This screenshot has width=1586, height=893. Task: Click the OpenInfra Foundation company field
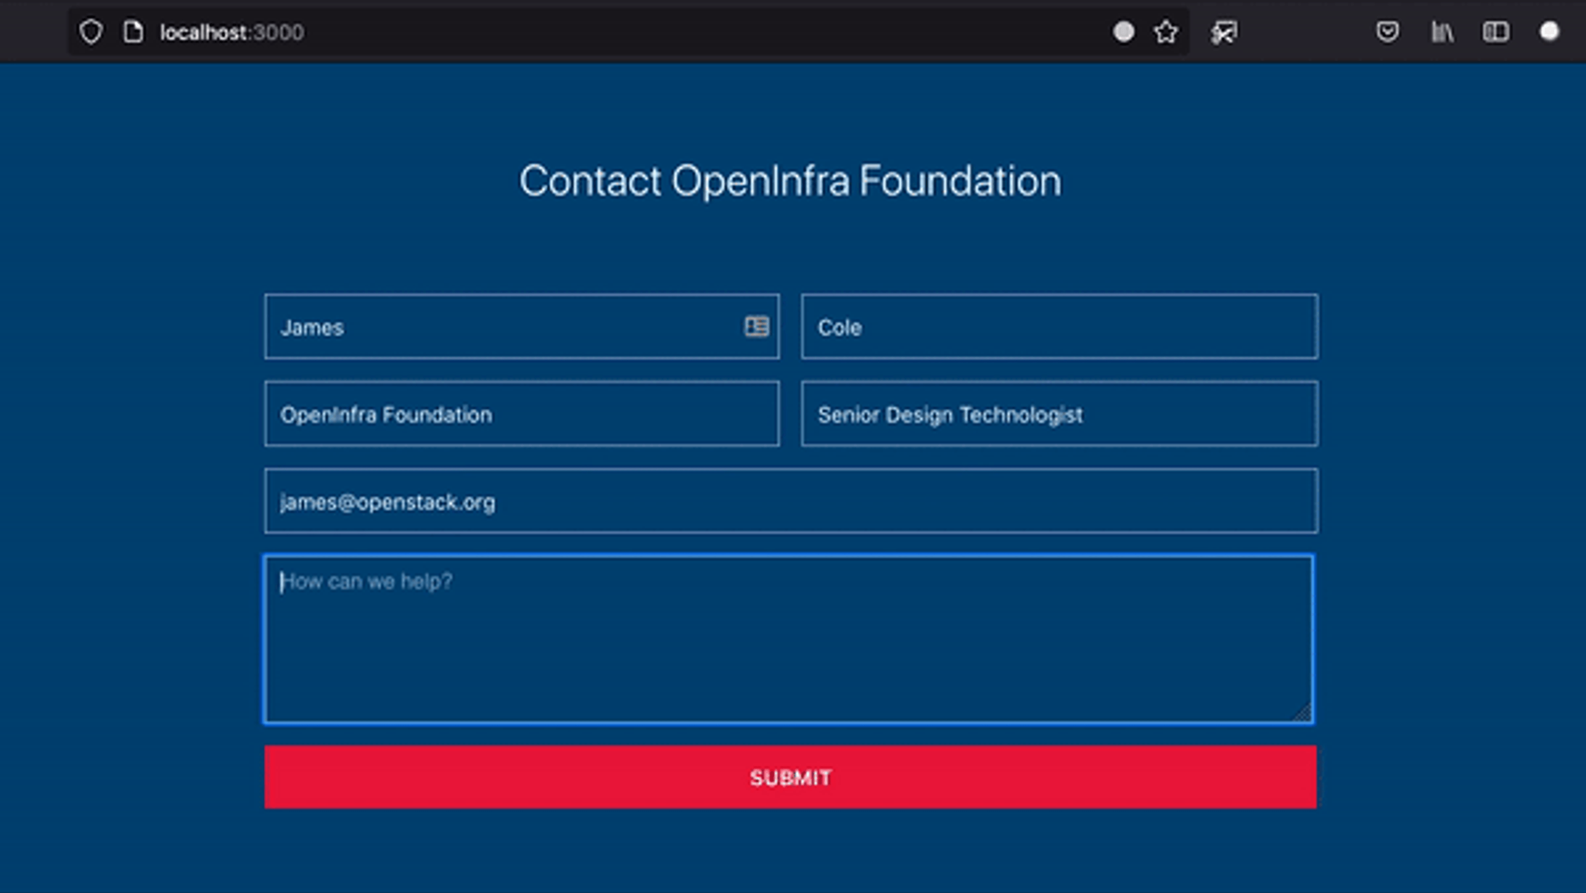522,414
